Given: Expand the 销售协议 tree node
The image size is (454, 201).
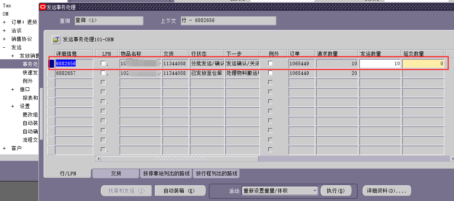Looking at the screenshot, I should (x=4, y=39).
